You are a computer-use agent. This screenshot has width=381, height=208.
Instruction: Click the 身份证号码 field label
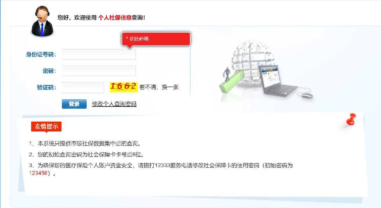(41, 54)
